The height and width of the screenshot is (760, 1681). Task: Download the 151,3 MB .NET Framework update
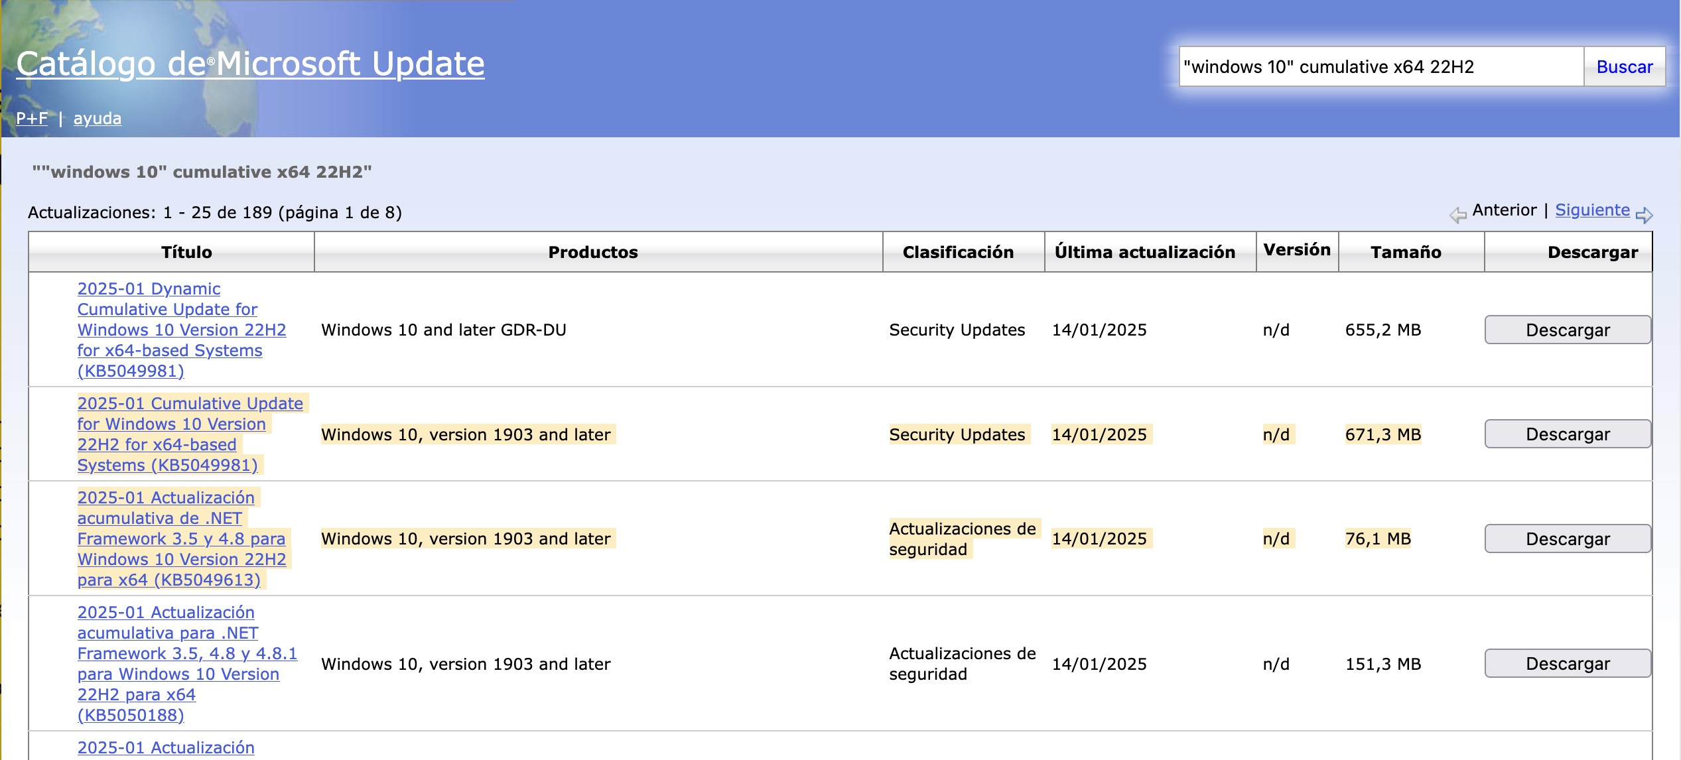(x=1568, y=663)
